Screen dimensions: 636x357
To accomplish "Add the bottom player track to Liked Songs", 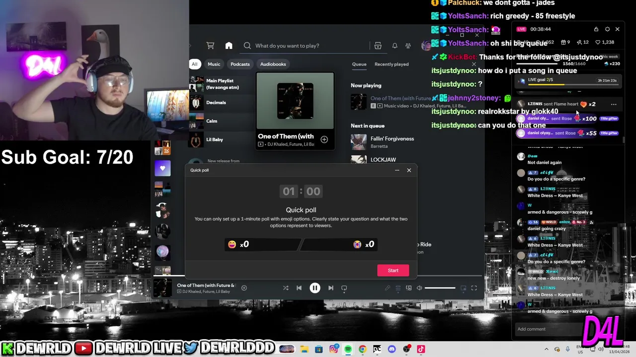I will 244,288.
